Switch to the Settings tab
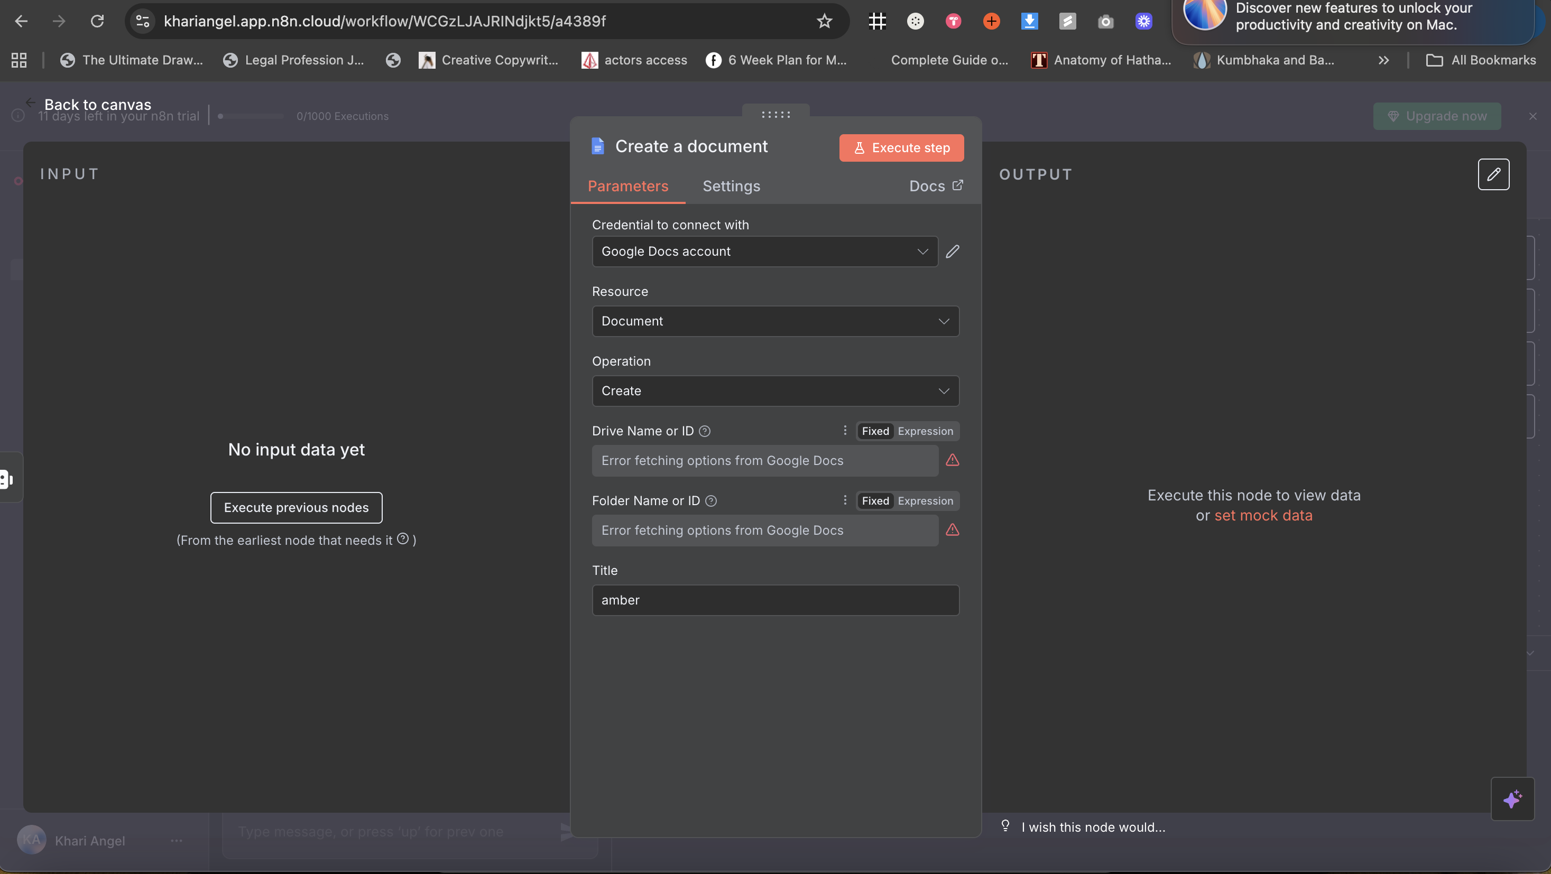 coord(731,186)
